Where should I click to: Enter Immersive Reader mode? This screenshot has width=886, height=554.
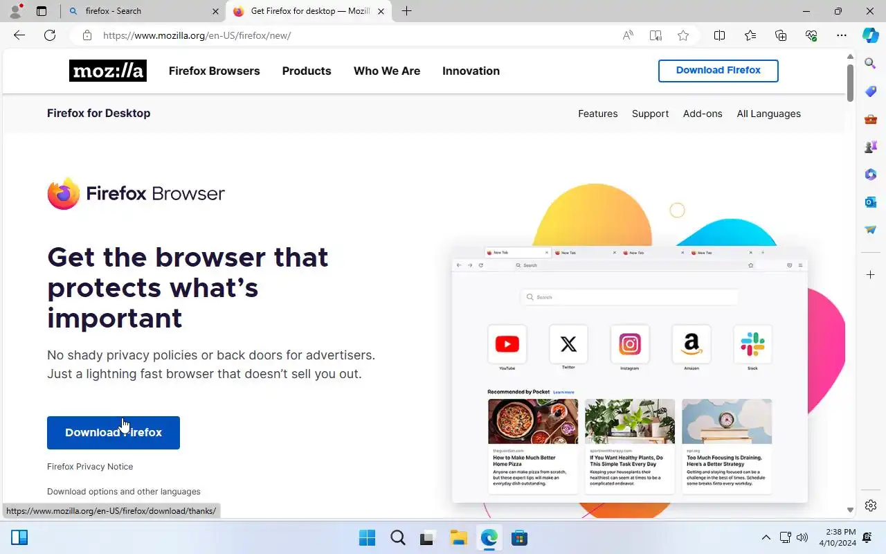656,35
